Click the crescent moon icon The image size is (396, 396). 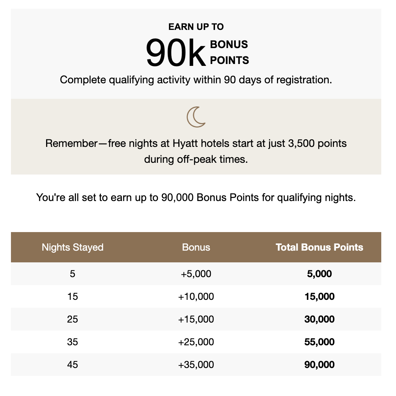coord(196,117)
